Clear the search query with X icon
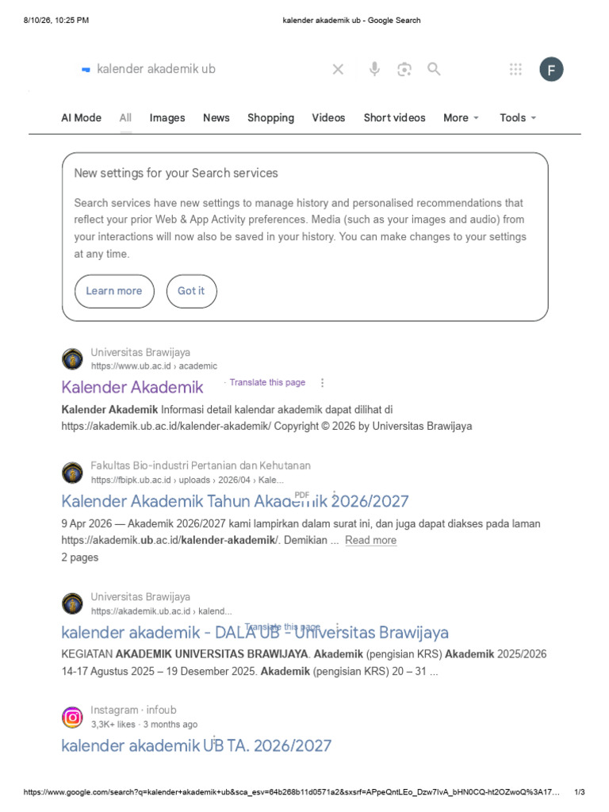 point(338,69)
